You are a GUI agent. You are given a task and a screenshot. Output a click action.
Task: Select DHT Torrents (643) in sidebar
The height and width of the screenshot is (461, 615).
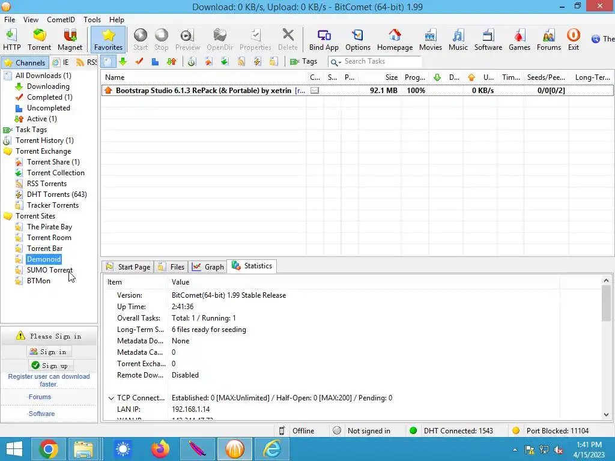[x=57, y=194]
